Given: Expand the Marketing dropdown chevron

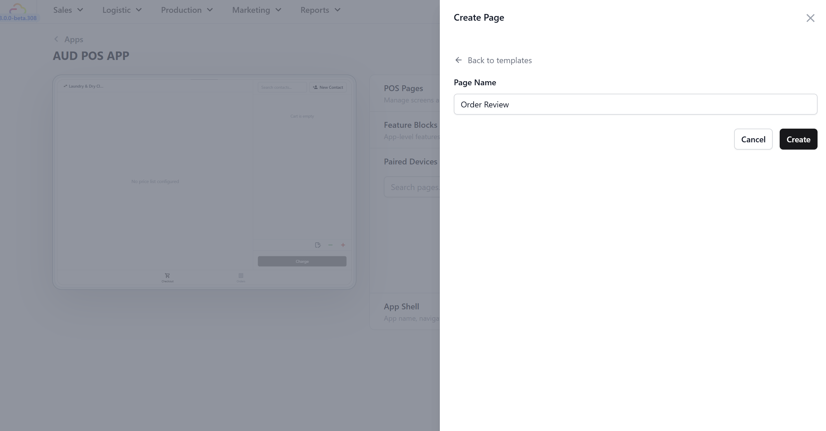Looking at the screenshot, I should [278, 10].
